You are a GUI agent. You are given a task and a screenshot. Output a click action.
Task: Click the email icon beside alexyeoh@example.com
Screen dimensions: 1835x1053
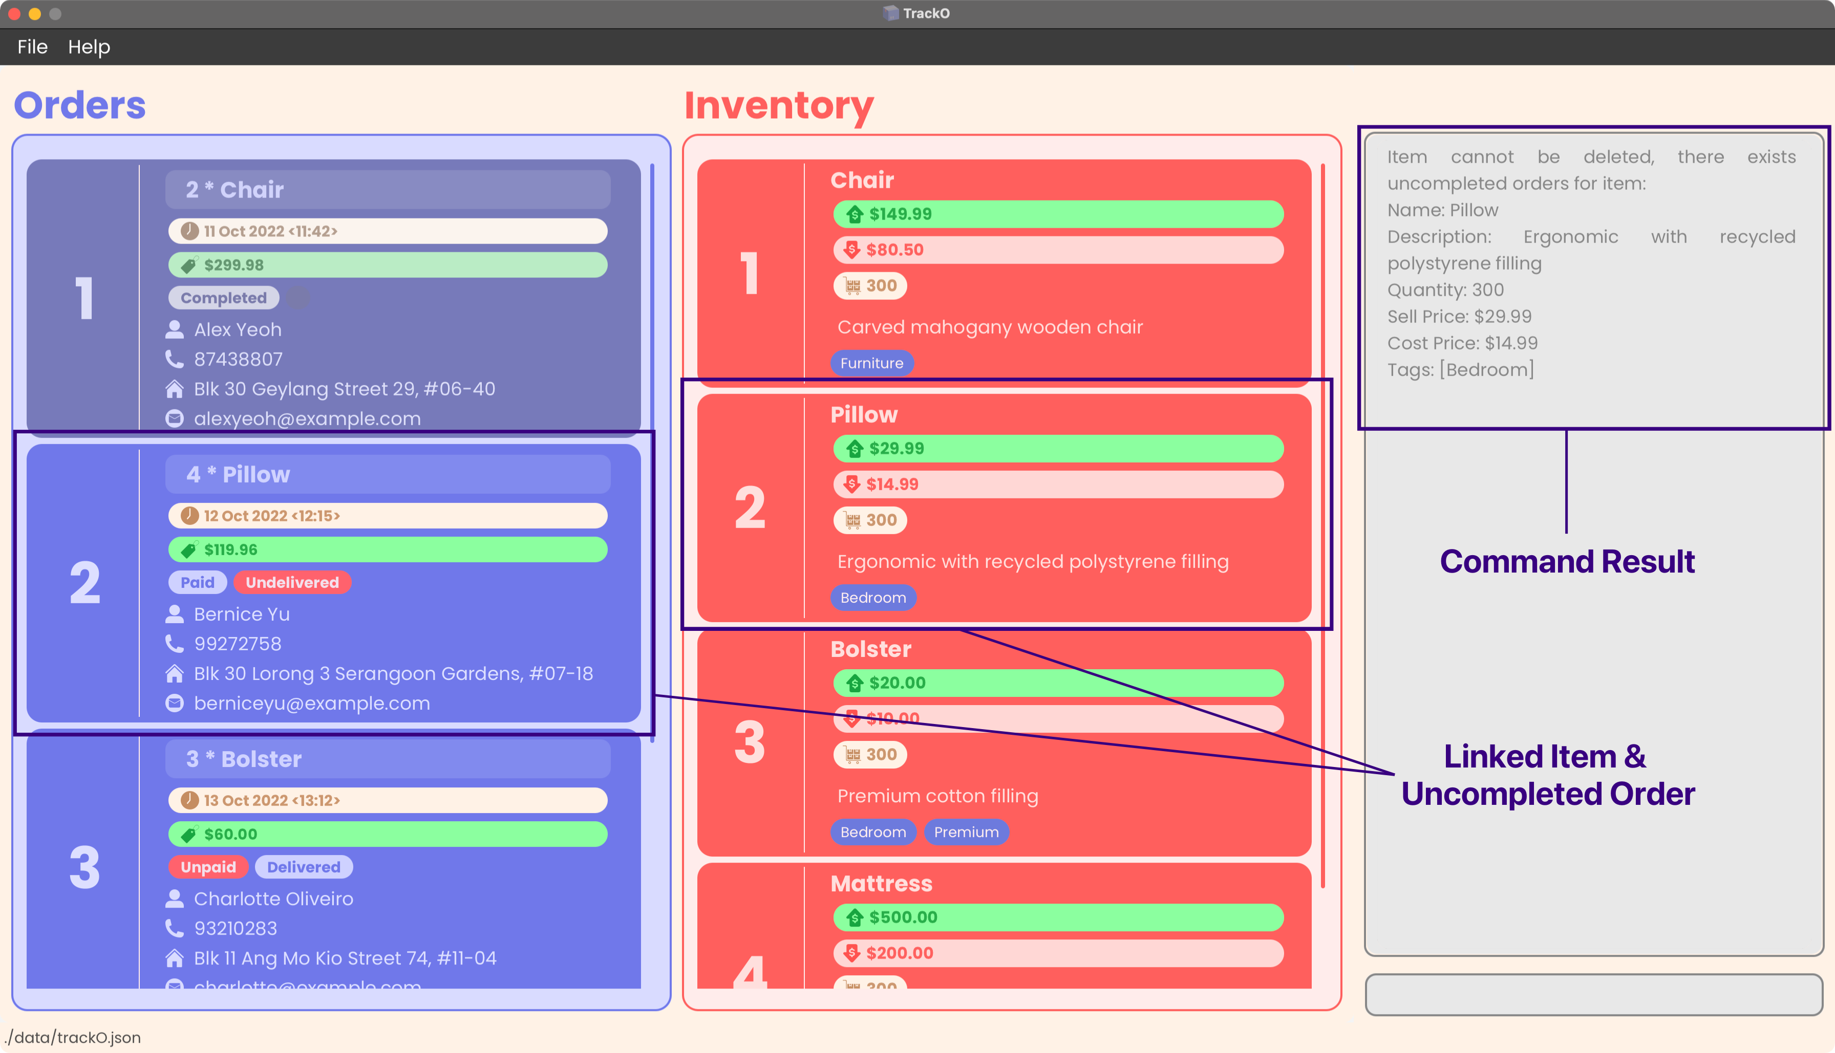click(175, 419)
